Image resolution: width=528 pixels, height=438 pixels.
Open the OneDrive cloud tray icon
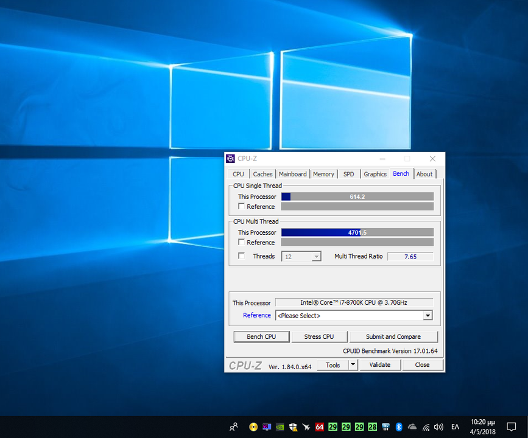click(x=412, y=427)
